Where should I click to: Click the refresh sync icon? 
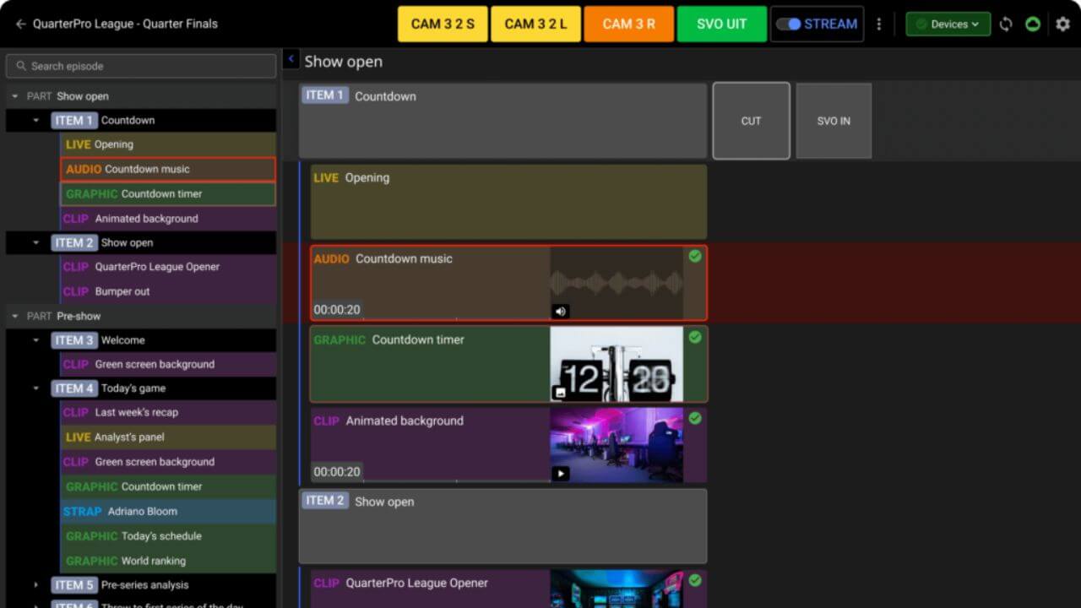pyautogui.click(x=1005, y=24)
